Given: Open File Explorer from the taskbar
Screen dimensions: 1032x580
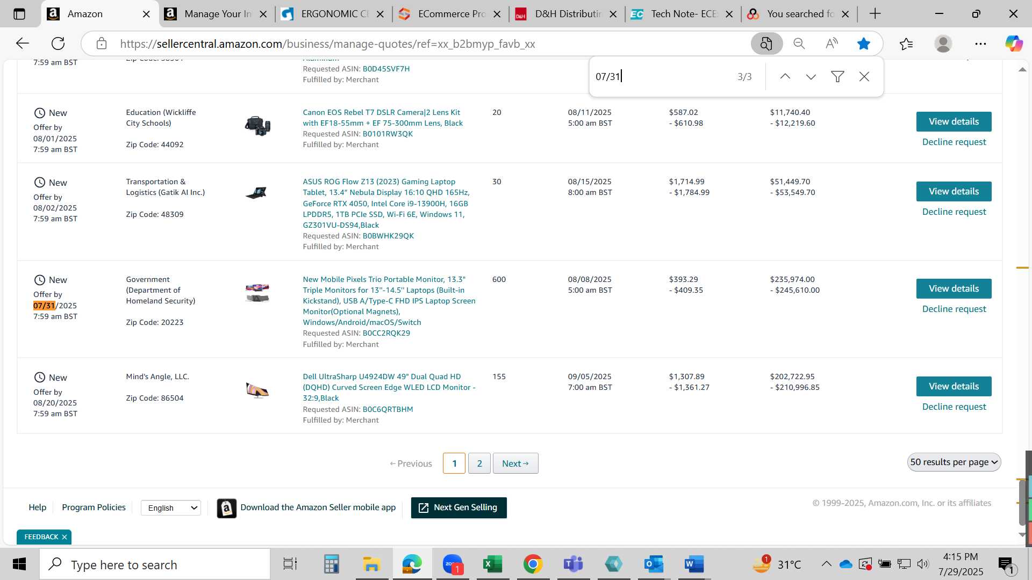Looking at the screenshot, I should [x=371, y=564].
